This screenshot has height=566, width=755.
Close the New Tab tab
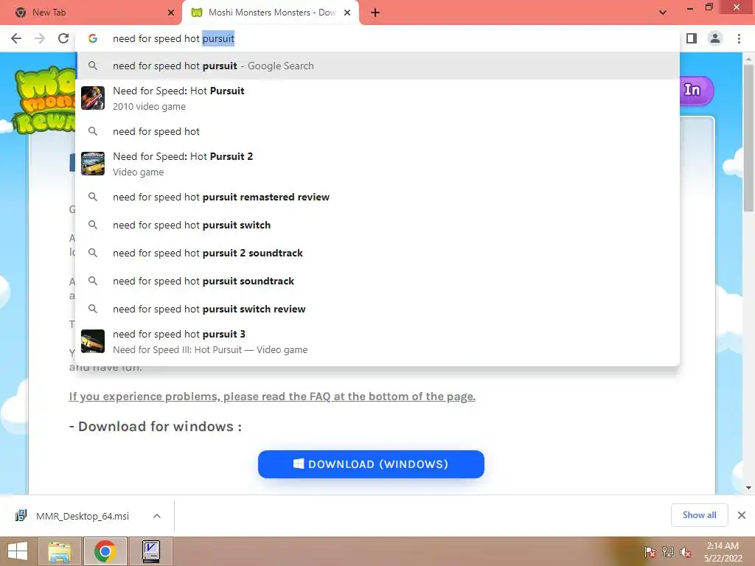[171, 13]
